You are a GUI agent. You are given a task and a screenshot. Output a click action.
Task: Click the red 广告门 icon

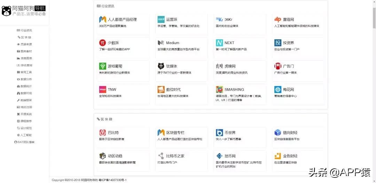click(278, 66)
